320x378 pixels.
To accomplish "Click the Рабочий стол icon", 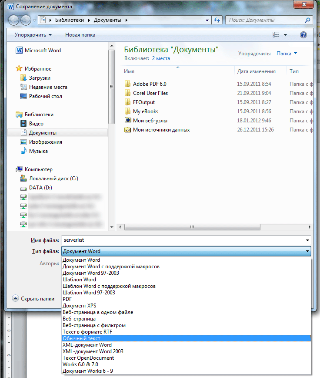I will click(x=23, y=96).
